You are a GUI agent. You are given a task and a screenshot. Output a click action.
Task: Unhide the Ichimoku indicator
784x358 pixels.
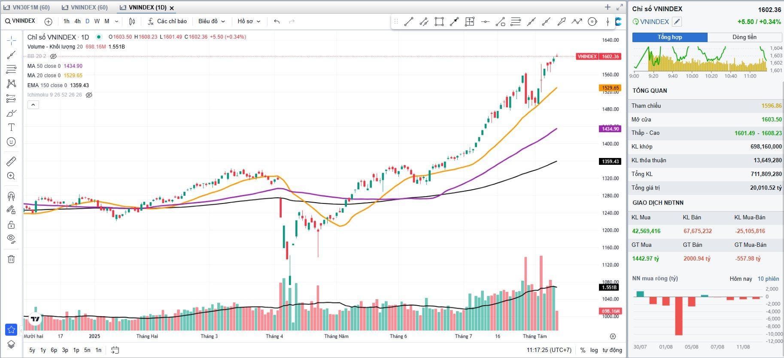89,95
